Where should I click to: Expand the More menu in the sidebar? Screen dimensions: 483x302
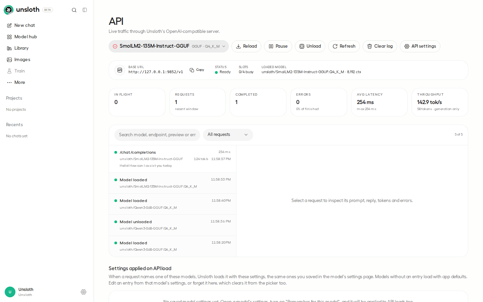[47, 82]
